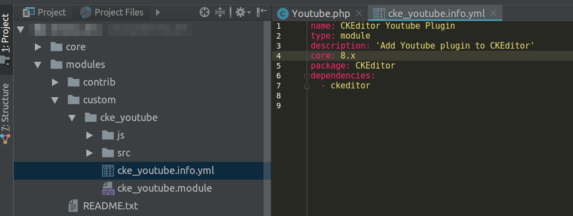This screenshot has width=573, height=216.
Task: Collapse the blurred project root folder
Action: (20, 29)
